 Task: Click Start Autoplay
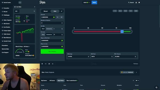[52, 51]
